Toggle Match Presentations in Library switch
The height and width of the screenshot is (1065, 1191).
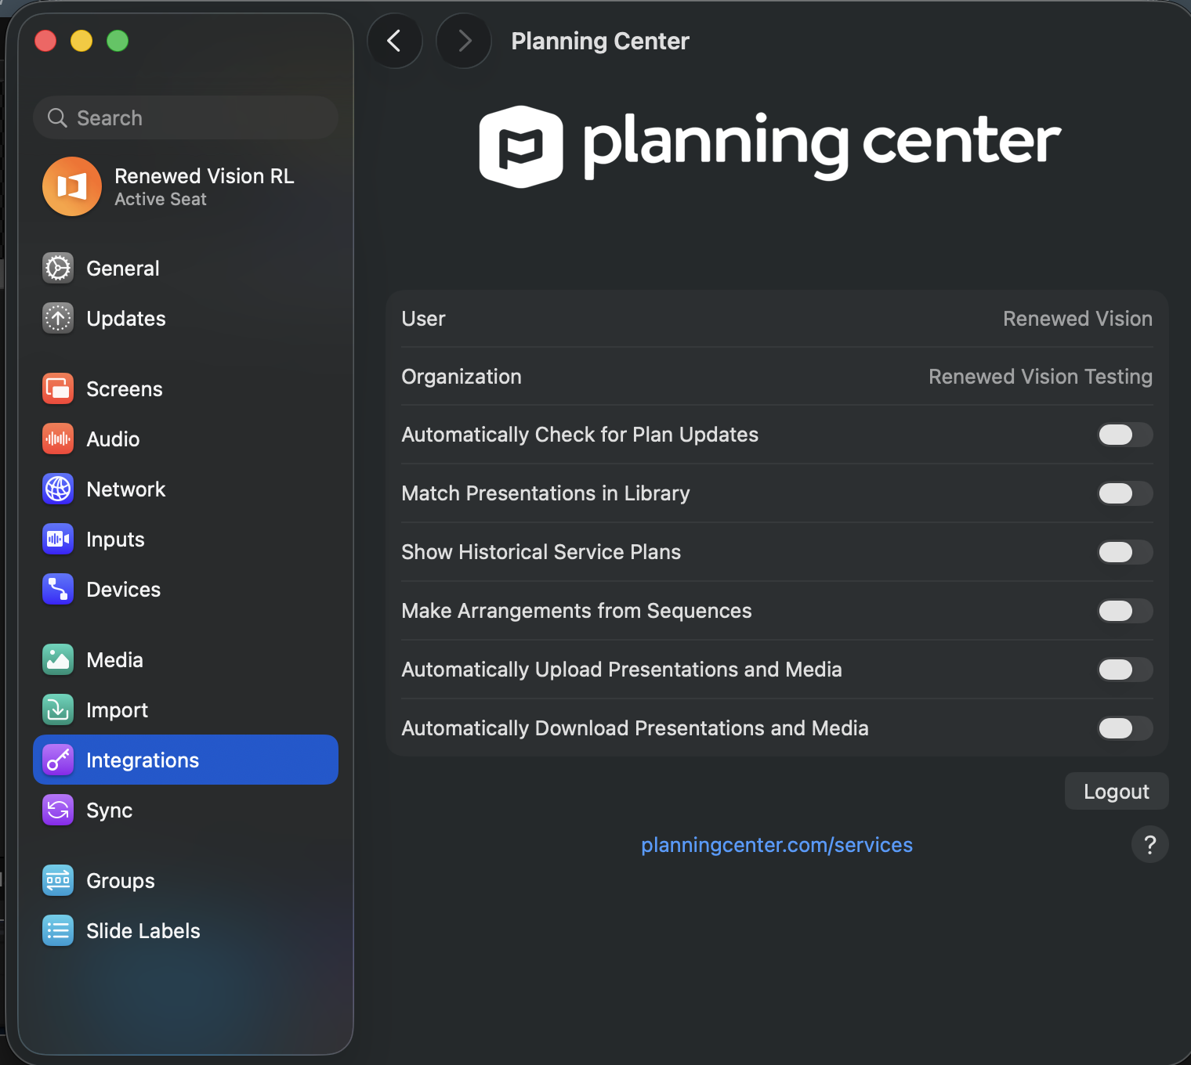click(1125, 493)
